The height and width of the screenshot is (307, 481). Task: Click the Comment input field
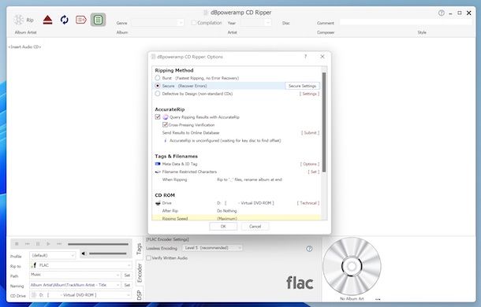pyautogui.click(x=405, y=23)
